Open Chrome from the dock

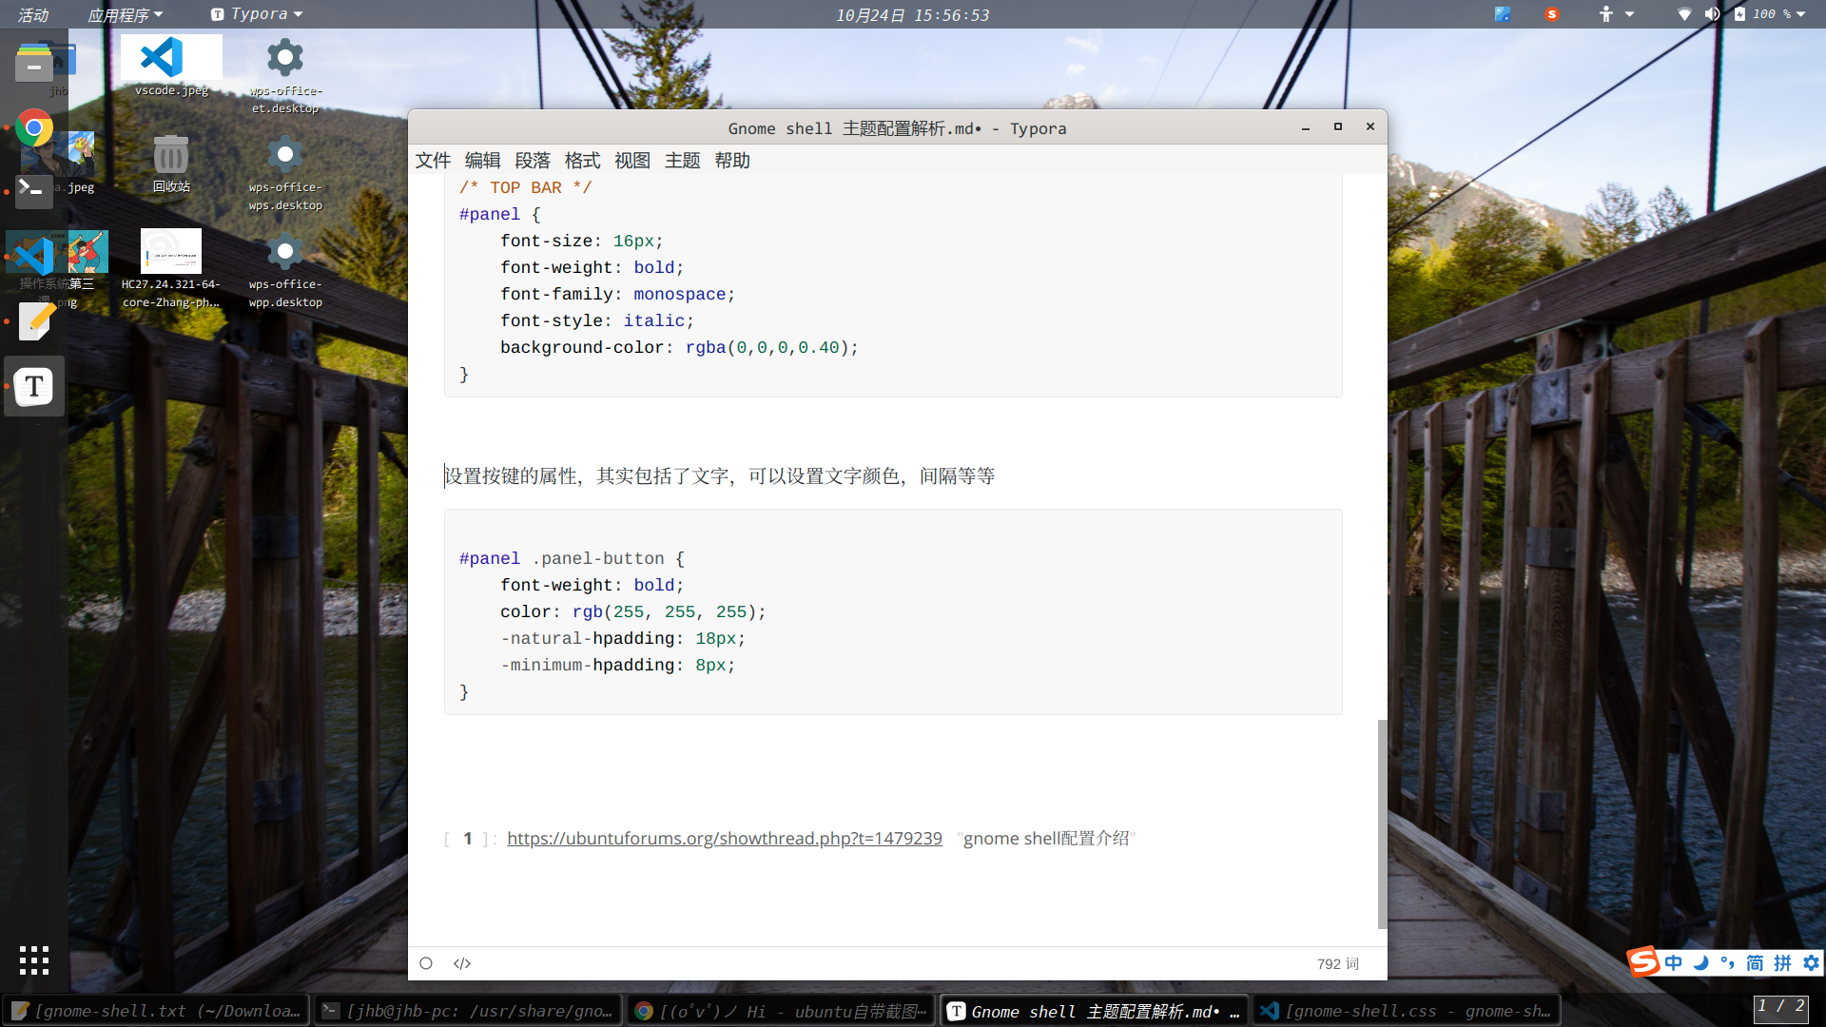tap(34, 127)
